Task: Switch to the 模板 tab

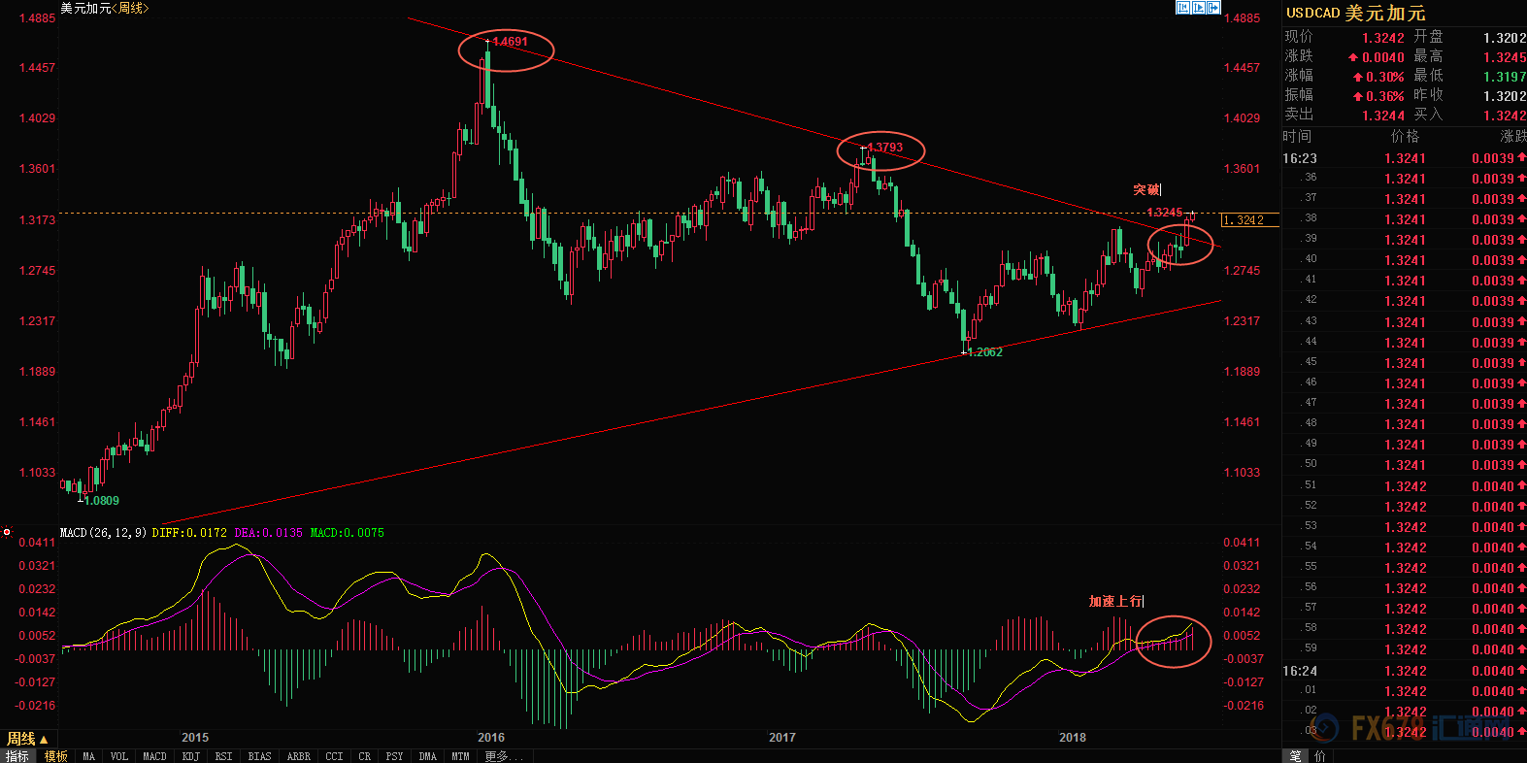Action: point(56,756)
